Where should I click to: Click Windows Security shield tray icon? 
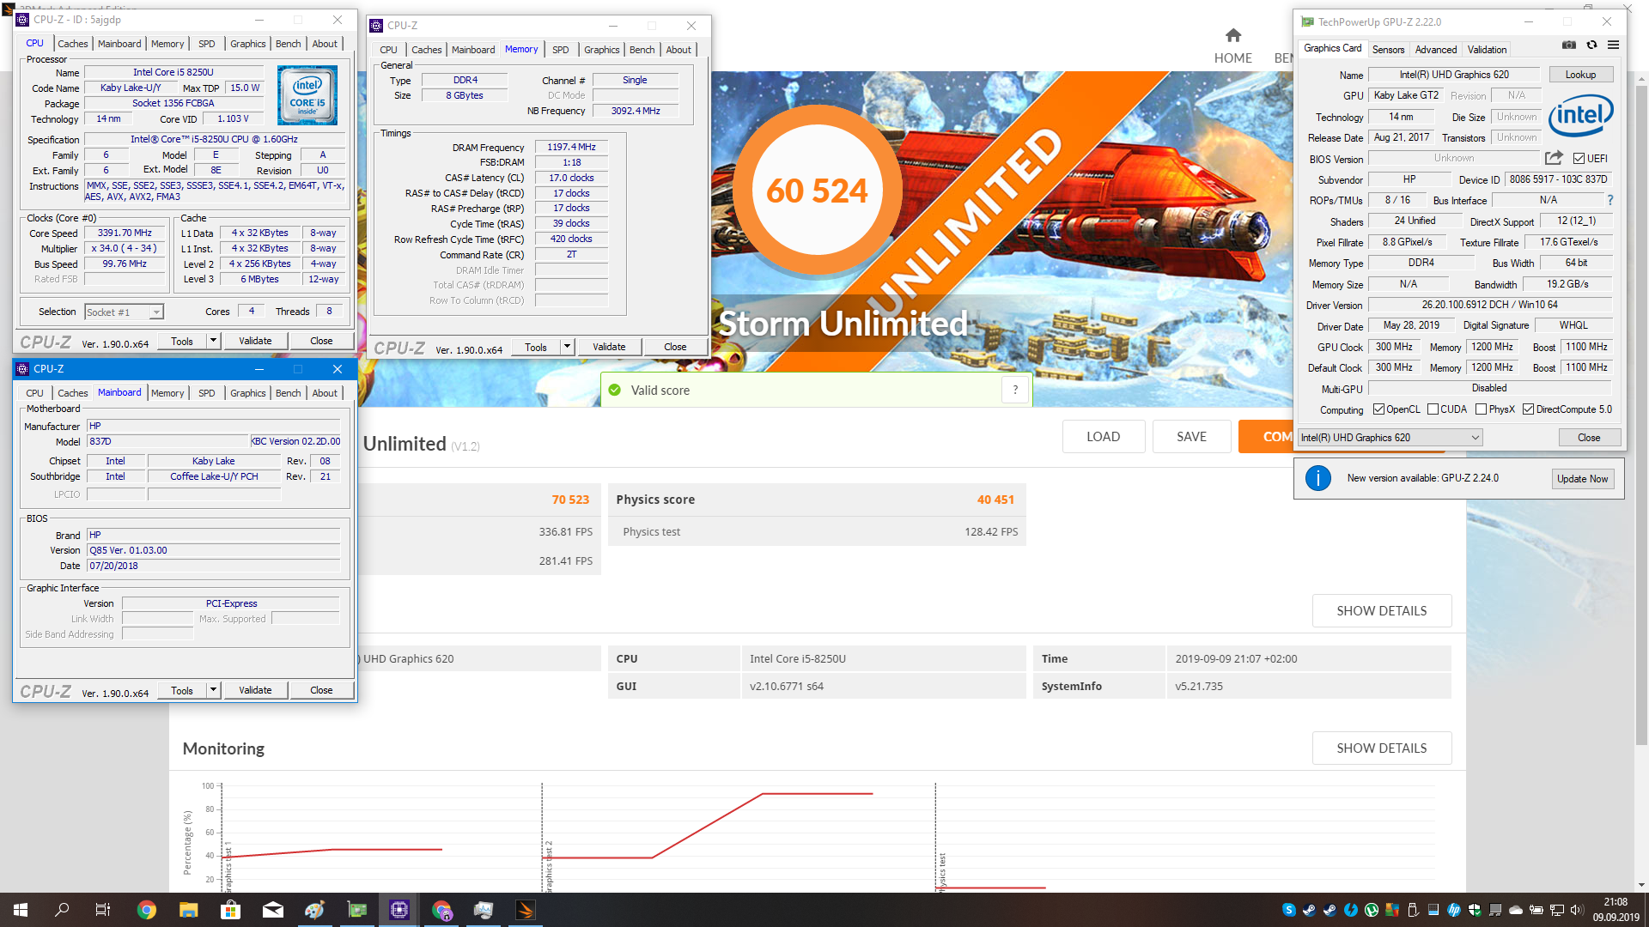click(1475, 910)
